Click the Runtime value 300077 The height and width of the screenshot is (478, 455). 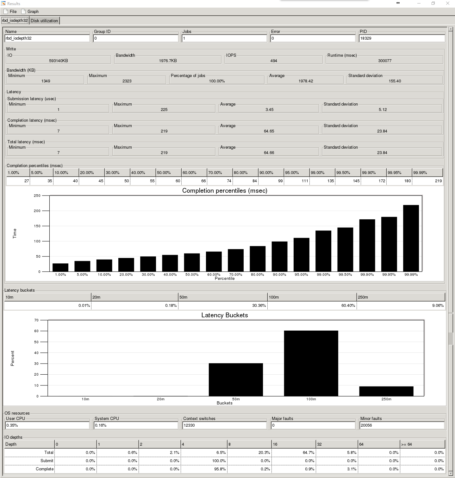click(385, 61)
